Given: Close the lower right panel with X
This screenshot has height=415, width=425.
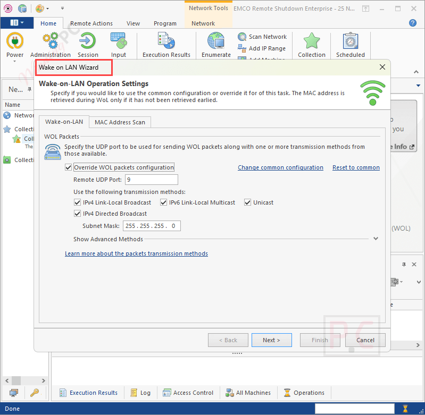Looking at the screenshot, I should tap(414, 265).
